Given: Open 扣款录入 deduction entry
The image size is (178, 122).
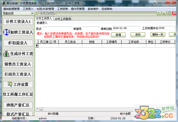Looking at the screenshot, I should [x=18, y=43].
